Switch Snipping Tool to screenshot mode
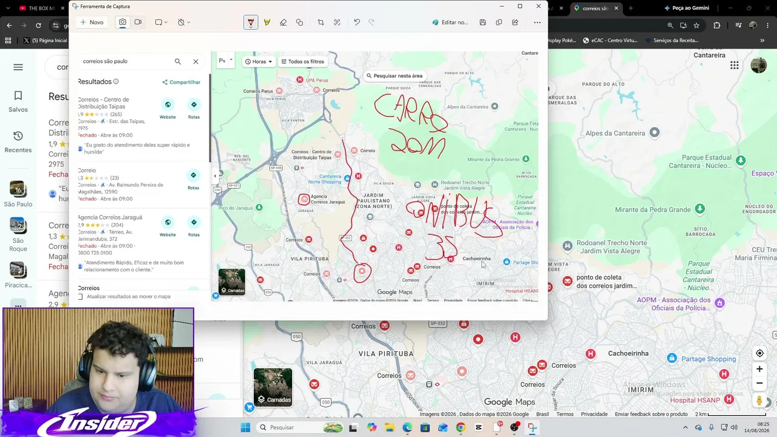Screen dimensions: 777x437 [123, 22]
